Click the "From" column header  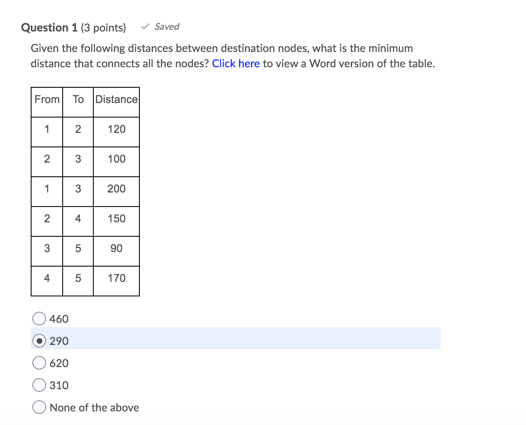tap(46, 100)
